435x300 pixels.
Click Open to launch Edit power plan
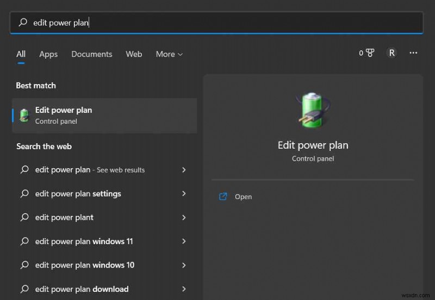click(243, 197)
